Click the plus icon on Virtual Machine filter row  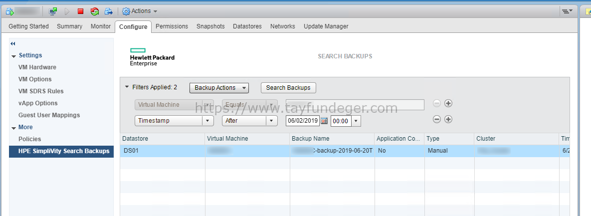[x=448, y=103]
